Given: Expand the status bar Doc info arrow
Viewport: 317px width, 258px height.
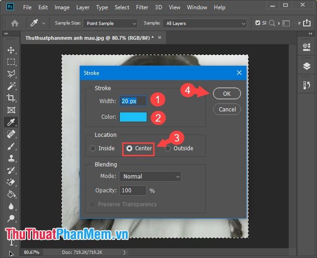Looking at the screenshot, I should [x=124, y=252].
